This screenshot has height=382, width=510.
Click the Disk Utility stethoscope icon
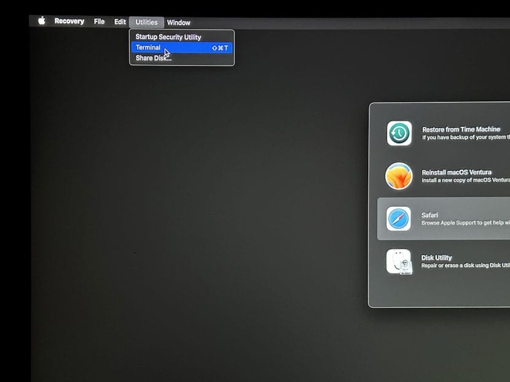click(x=399, y=262)
